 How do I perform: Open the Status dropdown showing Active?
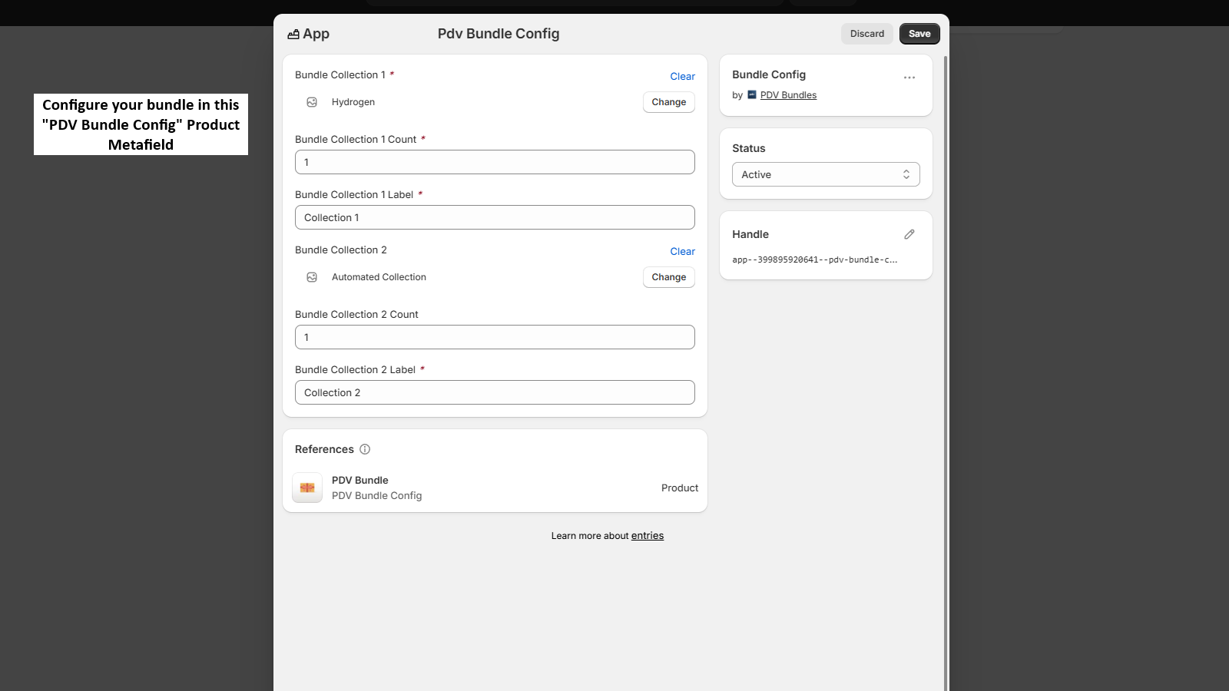(x=826, y=174)
